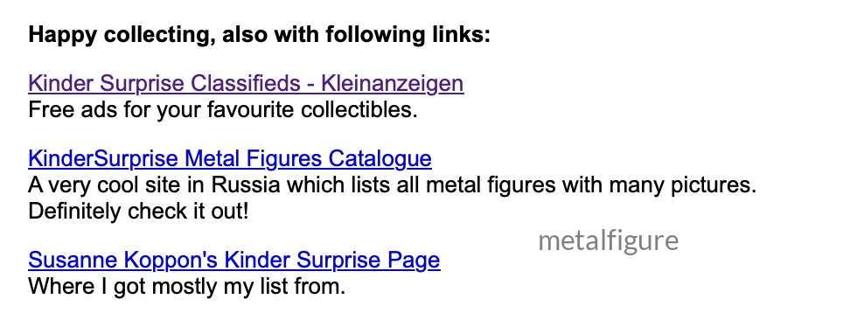Click the sentence describing the Russian site
The image size is (850, 320).
(392, 185)
